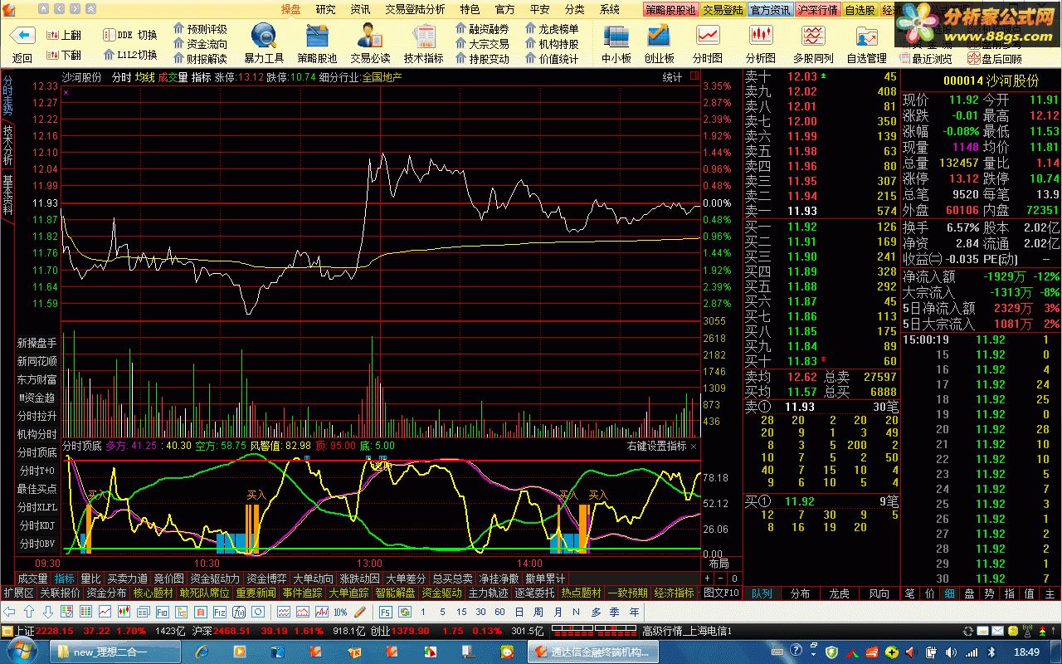Open the 分时图 icon
This screenshot has width=1062, height=664.
coord(708,37)
